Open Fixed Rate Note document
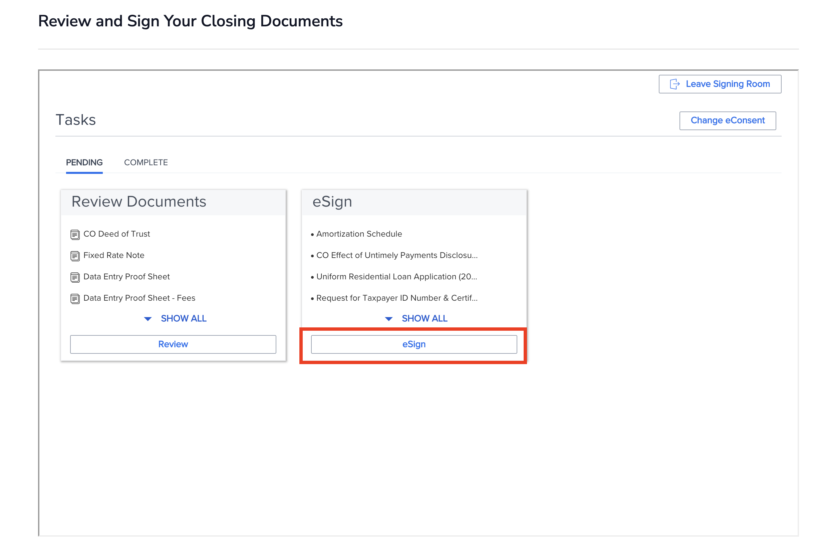Screen dimensions: 823x560 click(x=114, y=255)
